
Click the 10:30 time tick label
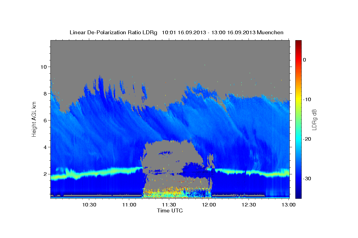pos(89,205)
